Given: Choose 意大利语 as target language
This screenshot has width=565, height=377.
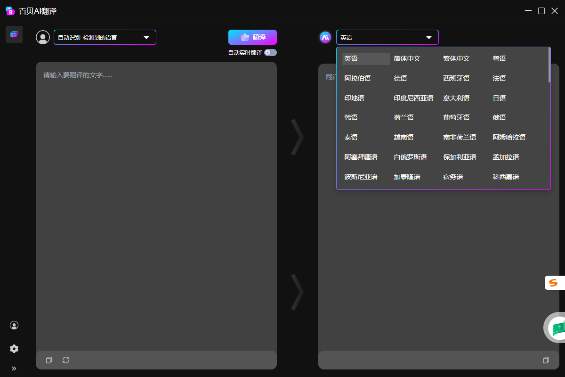Looking at the screenshot, I should click(457, 98).
